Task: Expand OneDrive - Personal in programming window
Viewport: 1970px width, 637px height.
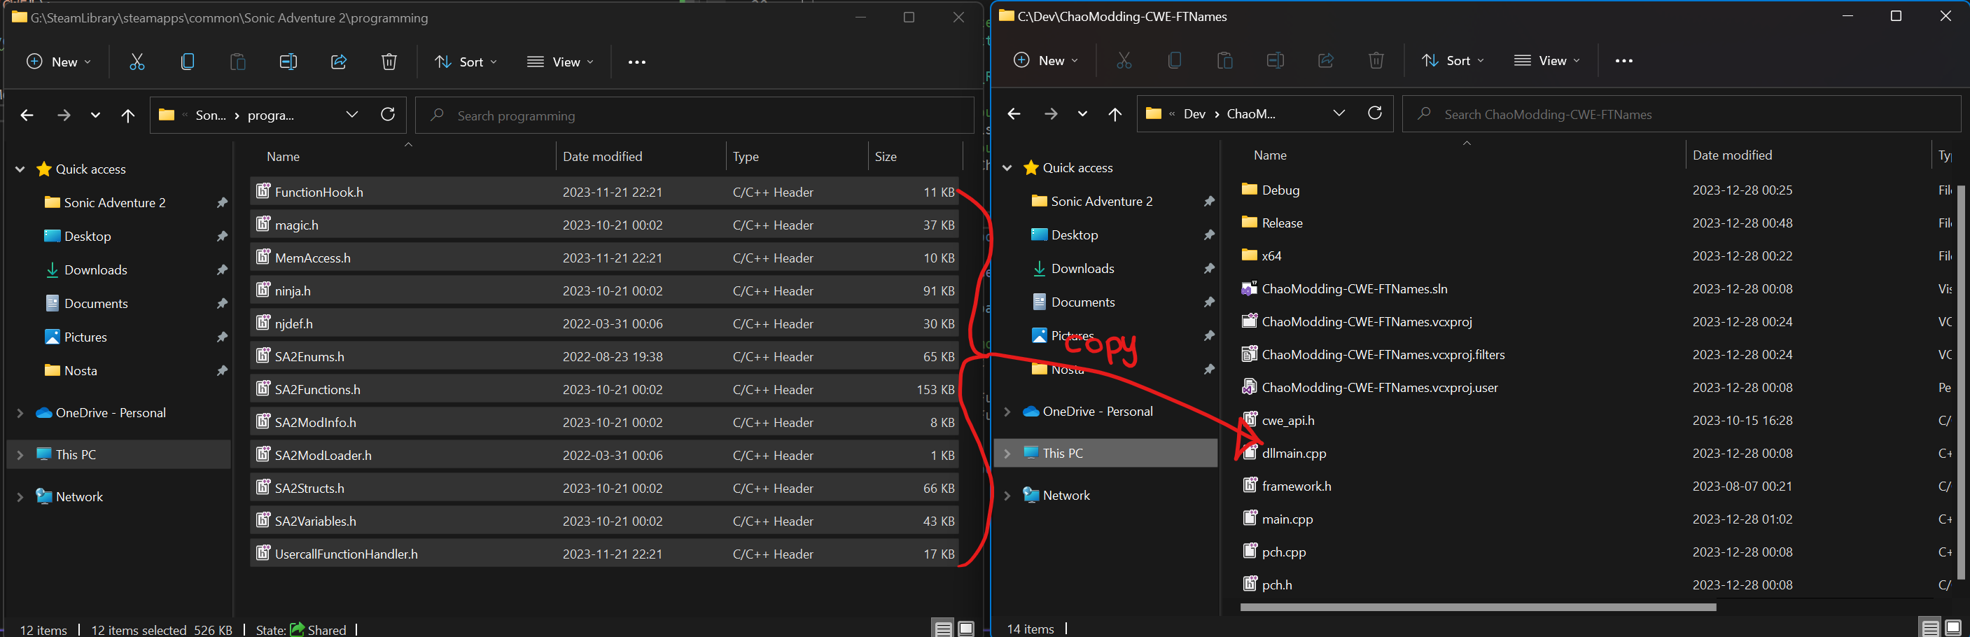Action: tap(20, 413)
